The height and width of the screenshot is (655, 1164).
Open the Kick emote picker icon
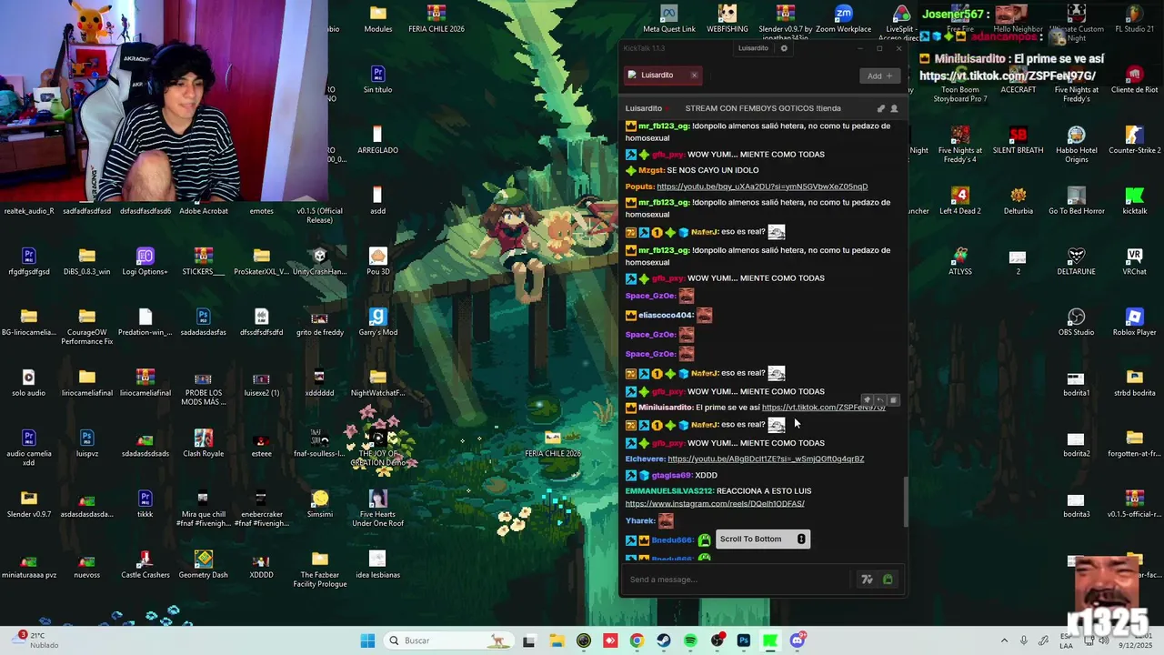tap(888, 579)
